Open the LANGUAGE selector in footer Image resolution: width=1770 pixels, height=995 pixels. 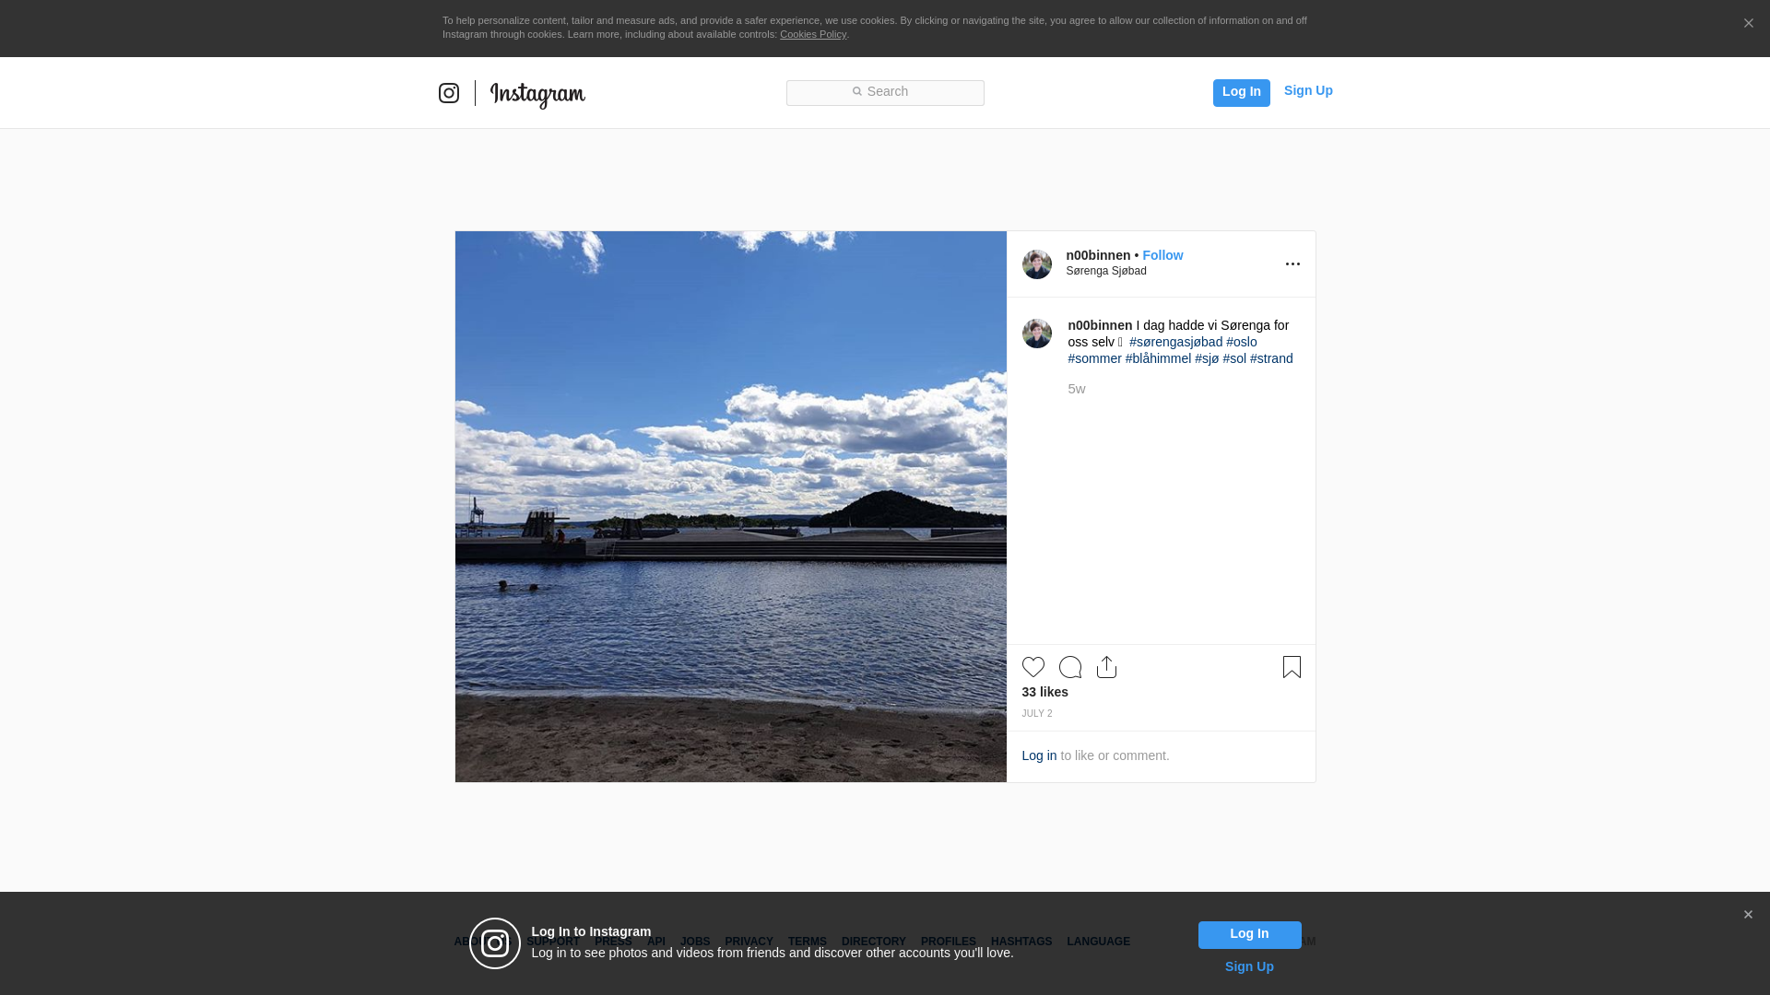[x=1098, y=942]
